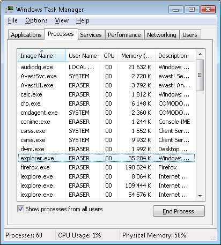Select the audiodg.exe process row
The height and width of the screenshot is (245, 221).
point(106,67)
